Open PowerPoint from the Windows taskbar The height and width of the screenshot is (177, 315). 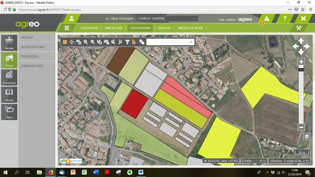point(73,172)
